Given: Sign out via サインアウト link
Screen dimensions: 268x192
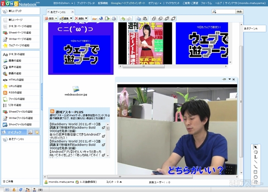Looking at the screenshot, I should (x=245, y=3).
